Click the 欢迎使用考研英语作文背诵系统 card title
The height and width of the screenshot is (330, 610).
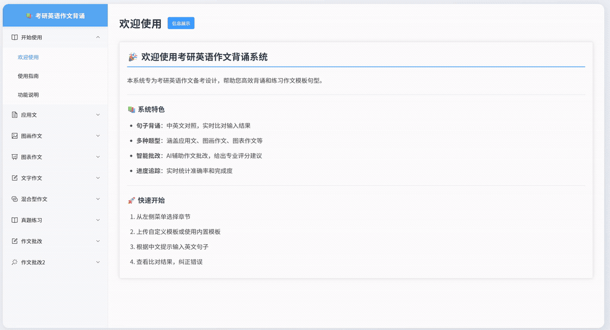click(204, 57)
